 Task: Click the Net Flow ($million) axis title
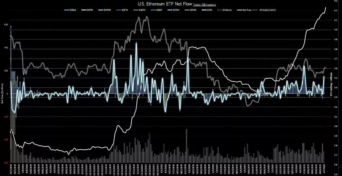point(2,93)
